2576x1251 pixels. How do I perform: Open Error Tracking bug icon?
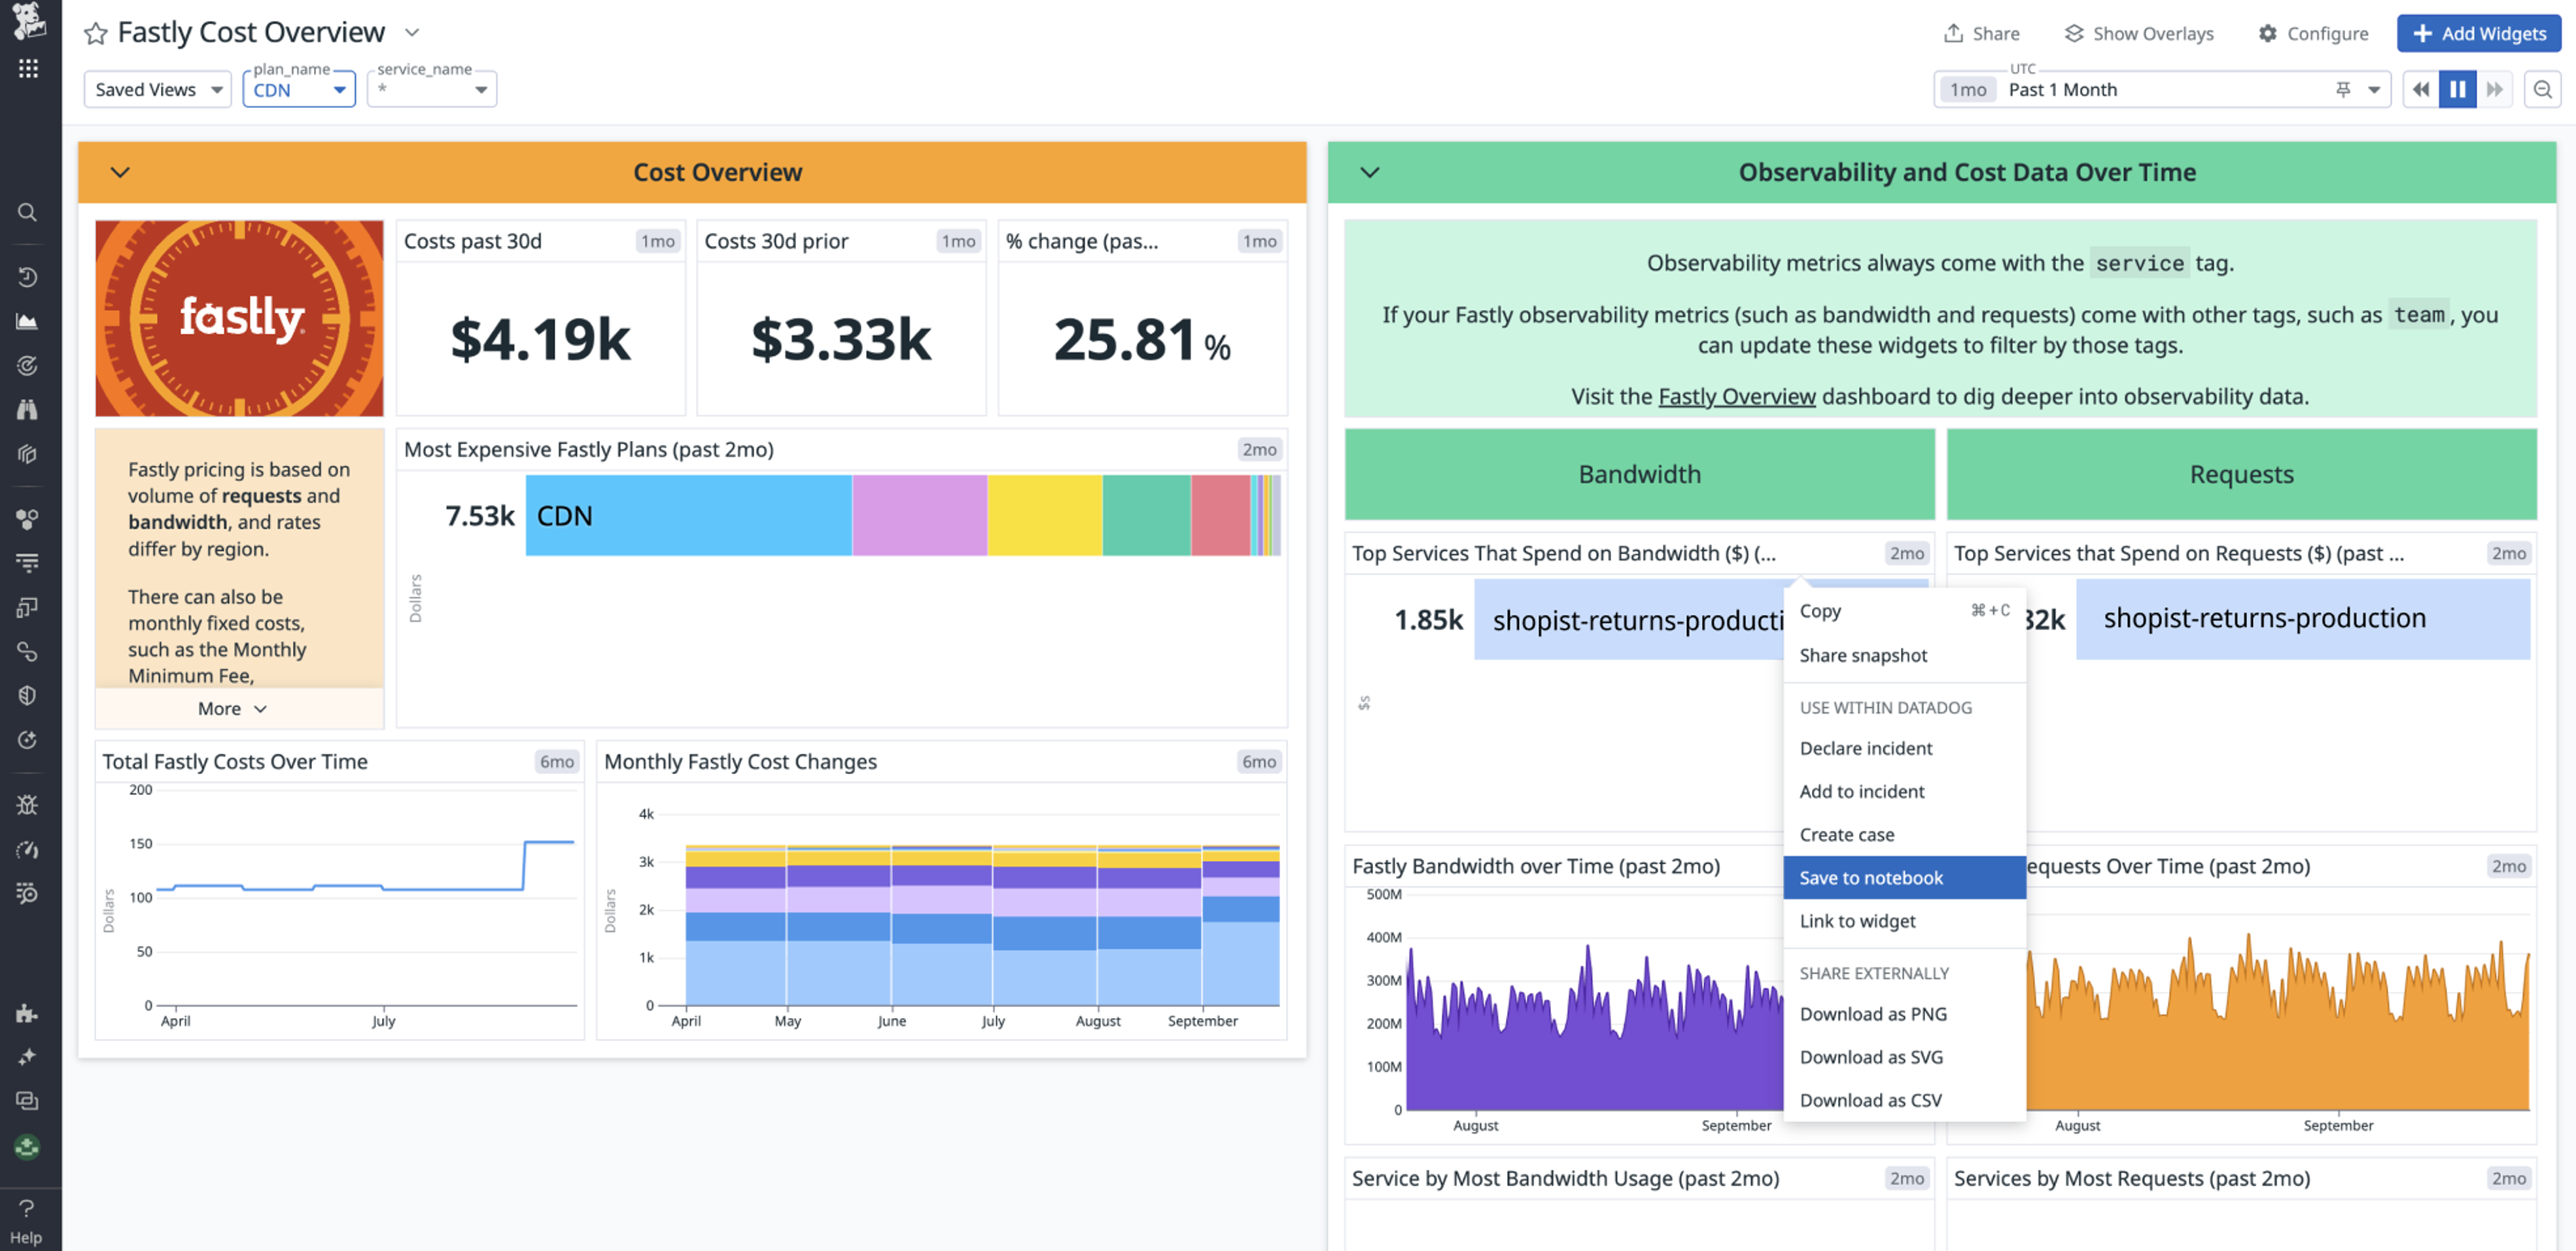[x=27, y=804]
